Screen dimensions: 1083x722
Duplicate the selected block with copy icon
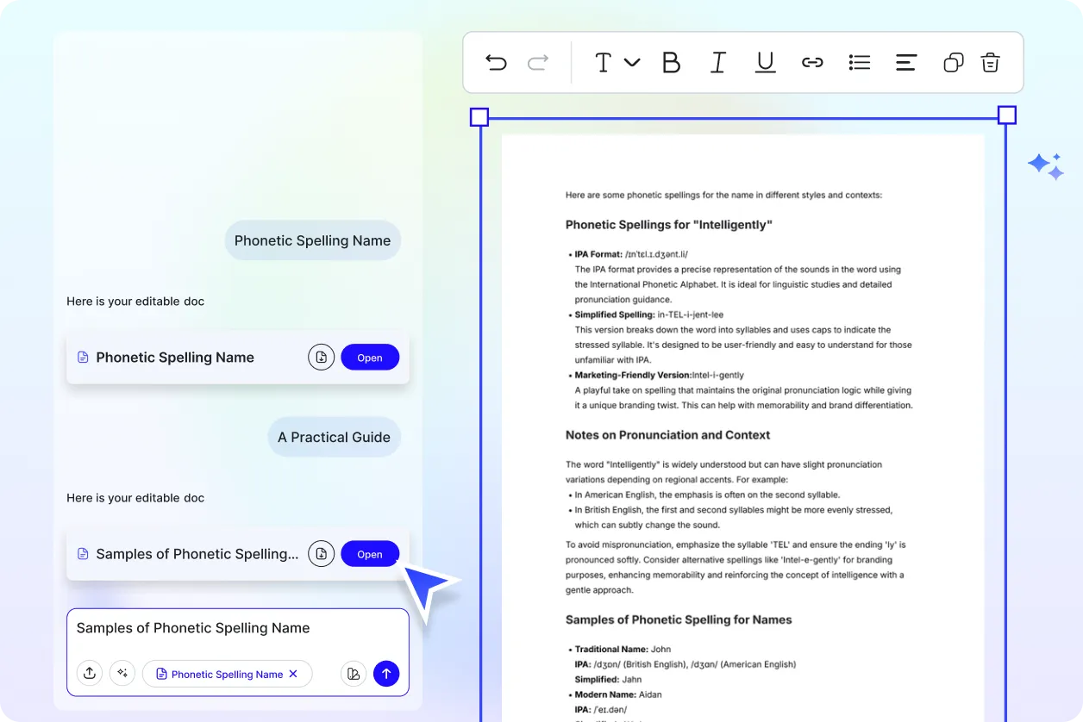click(x=953, y=62)
